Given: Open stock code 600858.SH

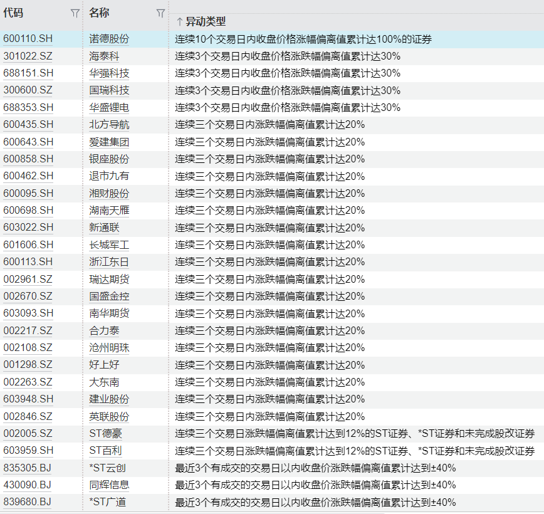Looking at the screenshot, I should (x=28, y=159).
